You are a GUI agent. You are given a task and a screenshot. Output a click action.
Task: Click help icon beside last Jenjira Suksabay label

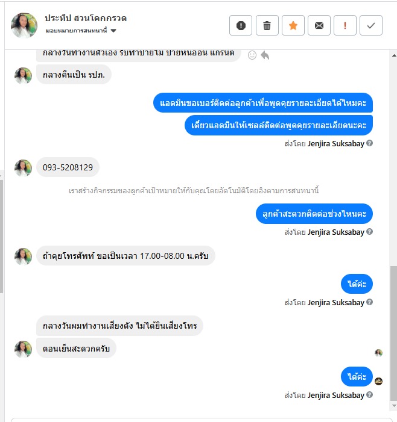point(370,394)
